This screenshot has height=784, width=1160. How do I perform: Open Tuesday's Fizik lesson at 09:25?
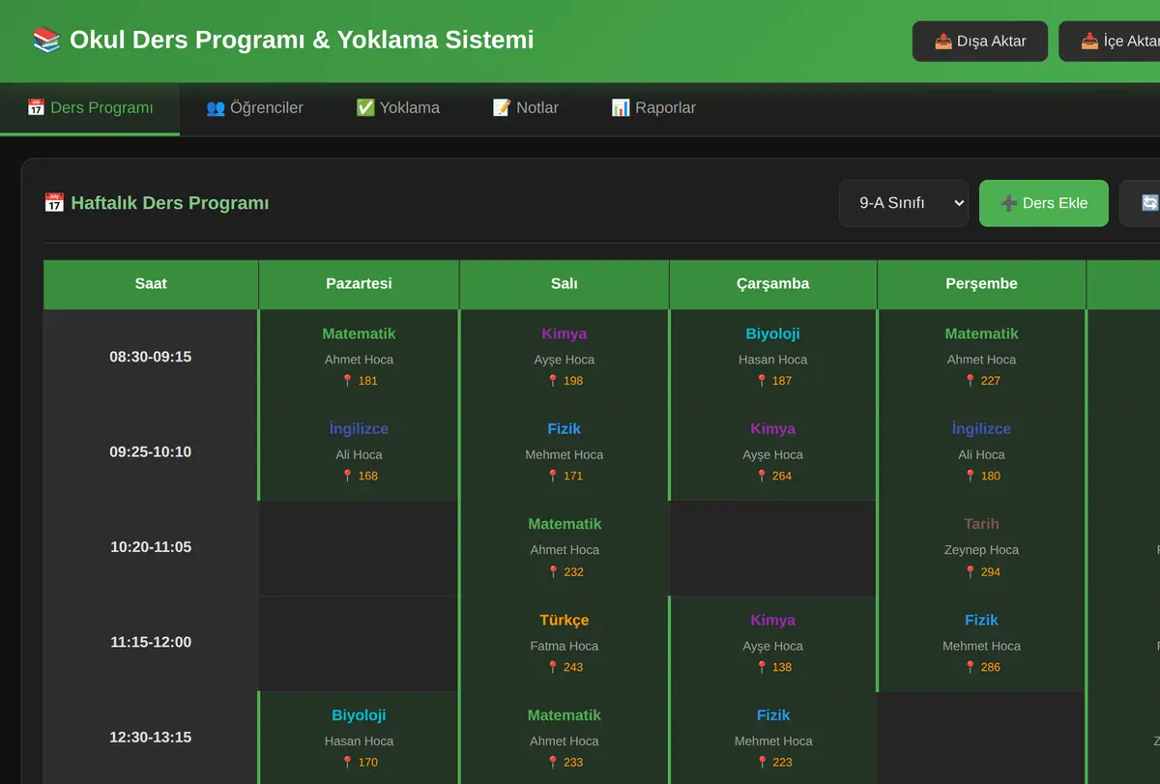[x=565, y=452]
